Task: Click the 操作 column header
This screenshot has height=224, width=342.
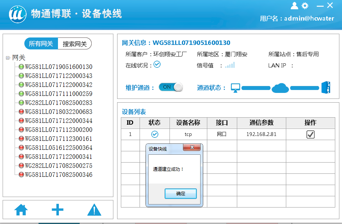Action: 311,123
